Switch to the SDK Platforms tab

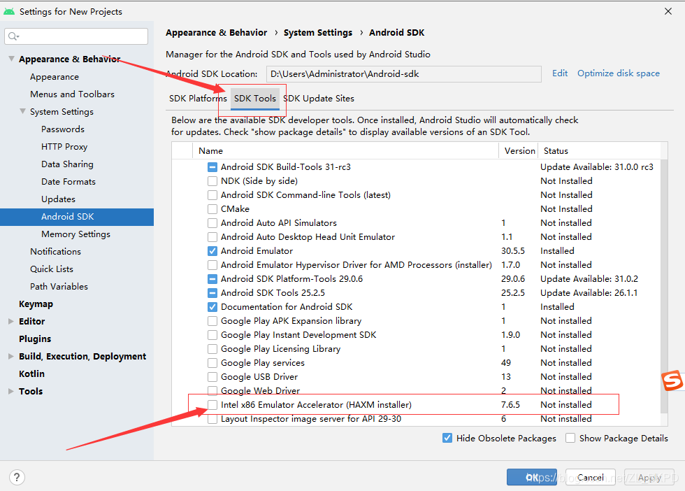(x=198, y=99)
